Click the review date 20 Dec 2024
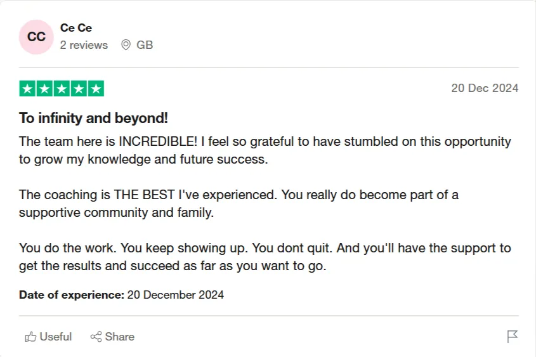 tap(485, 88)
